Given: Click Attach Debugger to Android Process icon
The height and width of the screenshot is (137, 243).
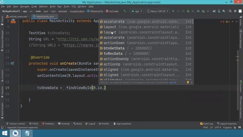Looking at the screenshot, I should (203, 11).
